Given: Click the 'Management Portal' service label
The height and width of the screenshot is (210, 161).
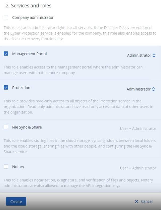Looking at the screenshot, I should pyautogui.click(x=29, y=54).
